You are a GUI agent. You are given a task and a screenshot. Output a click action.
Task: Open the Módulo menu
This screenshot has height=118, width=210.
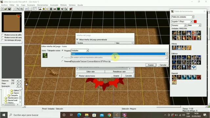pyautogui.click(x=63, y=5)
